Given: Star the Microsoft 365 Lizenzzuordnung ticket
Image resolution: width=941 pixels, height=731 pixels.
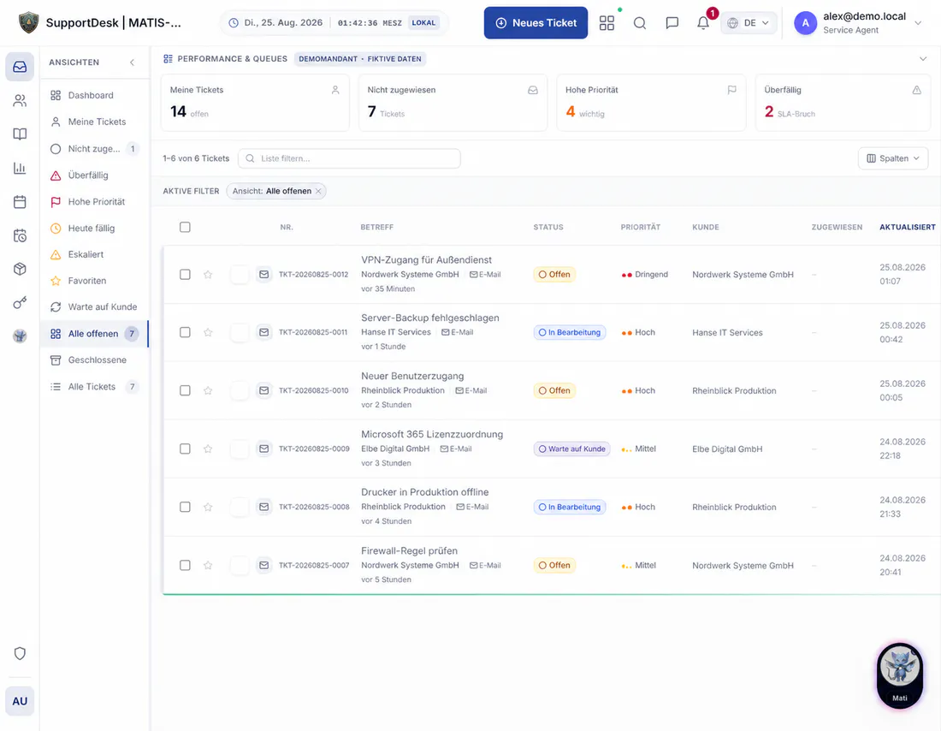Looking at the screenshot, I should pyautogui.click(x=208, y=449).
